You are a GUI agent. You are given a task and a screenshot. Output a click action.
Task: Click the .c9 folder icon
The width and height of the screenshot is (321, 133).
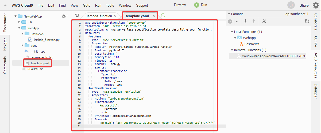point(24,22)
